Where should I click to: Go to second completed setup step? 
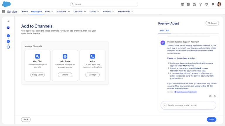click(8, 42)
